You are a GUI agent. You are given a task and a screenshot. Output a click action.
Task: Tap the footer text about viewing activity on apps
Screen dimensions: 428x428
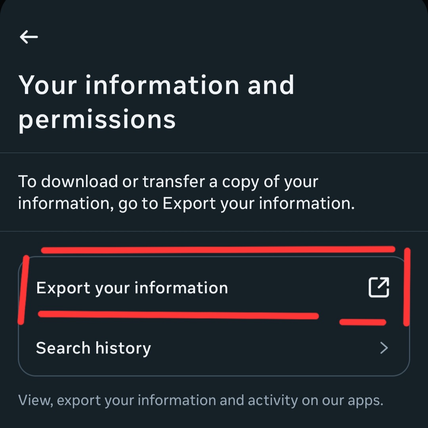point(200,400)
